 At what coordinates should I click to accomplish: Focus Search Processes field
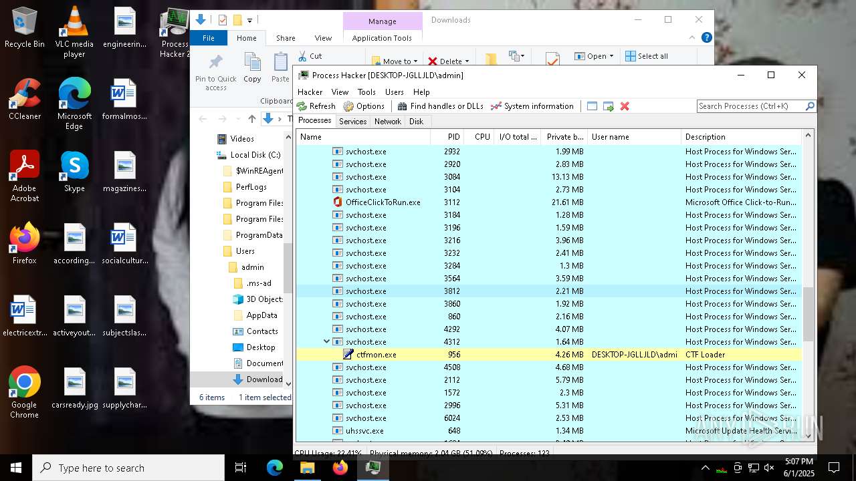point(750,106)
